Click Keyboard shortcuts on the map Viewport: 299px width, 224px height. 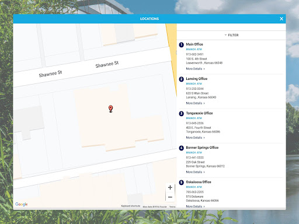pos(131,206)
